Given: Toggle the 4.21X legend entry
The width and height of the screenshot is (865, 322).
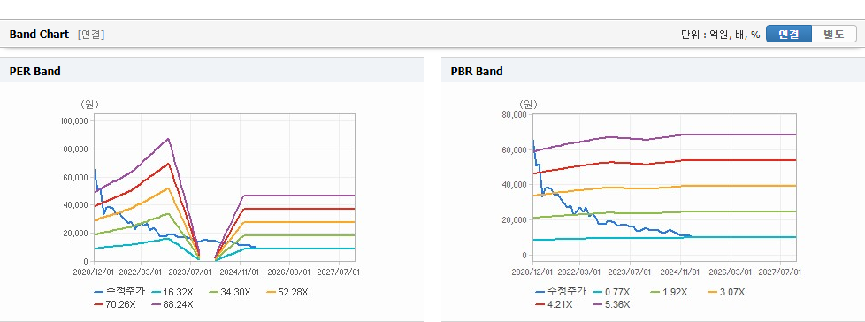Looking at the screenshot, I should [554, 304].
